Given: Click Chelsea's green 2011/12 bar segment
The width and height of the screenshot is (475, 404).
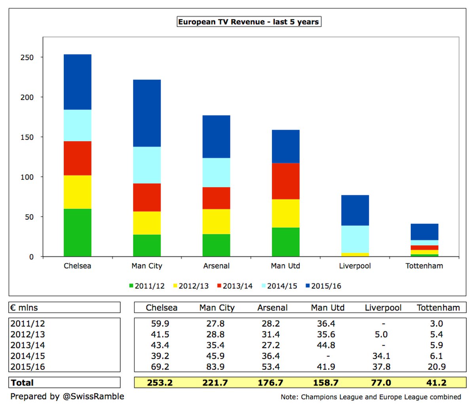Looking at the screenshot, I should coord(78,232).
